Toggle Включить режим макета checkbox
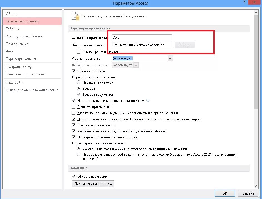This screenshot has height=199, width=262. coord(73,125)
